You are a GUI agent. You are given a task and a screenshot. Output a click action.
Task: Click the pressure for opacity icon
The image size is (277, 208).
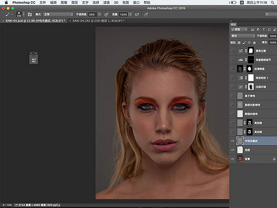tap(106, 14)
